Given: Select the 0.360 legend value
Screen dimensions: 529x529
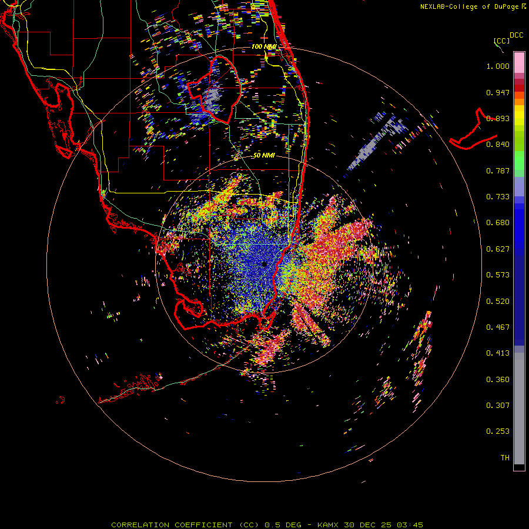Looking at the screenshot, I should click(498, 380).
